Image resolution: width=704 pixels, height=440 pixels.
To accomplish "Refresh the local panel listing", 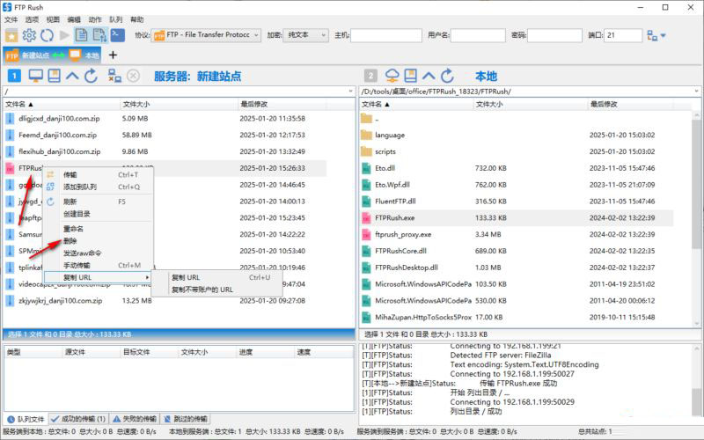I will (447, 76).
